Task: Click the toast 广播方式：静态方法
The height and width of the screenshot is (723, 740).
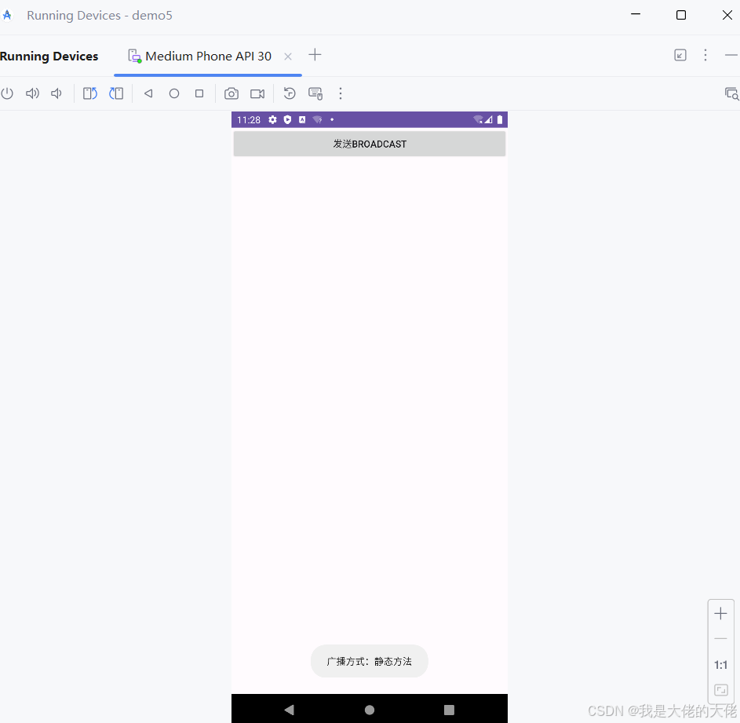Action: click(x=370, y=661)
